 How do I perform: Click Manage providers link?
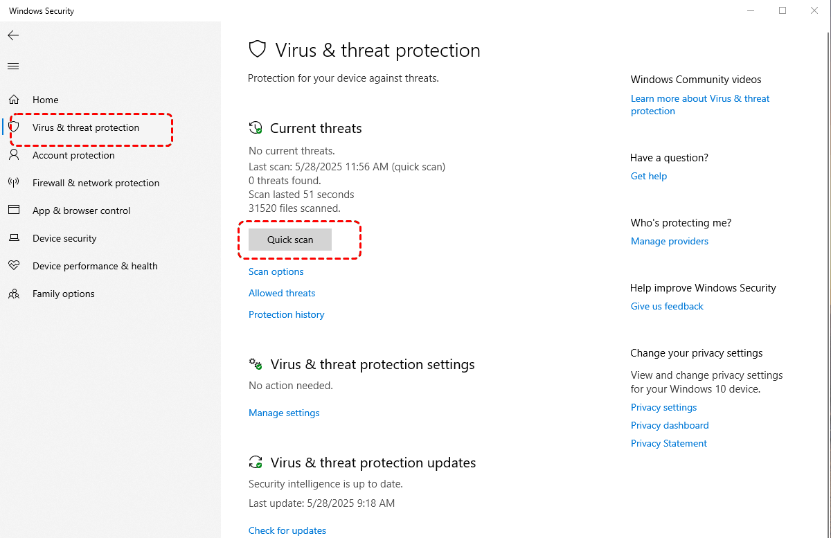[x=670, y=241]
